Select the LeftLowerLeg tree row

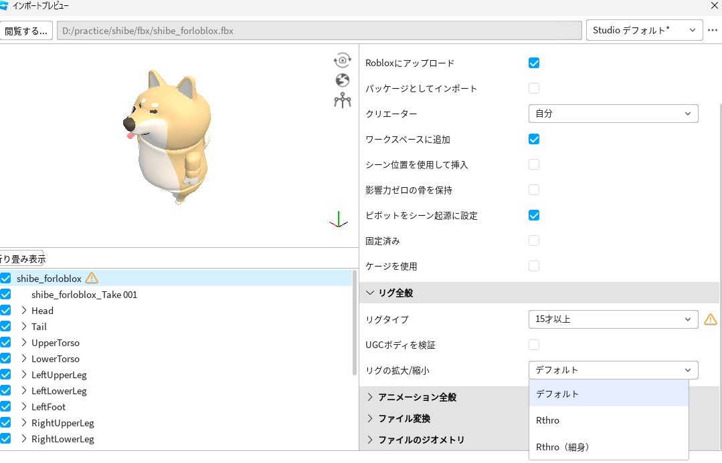(176, 391)
